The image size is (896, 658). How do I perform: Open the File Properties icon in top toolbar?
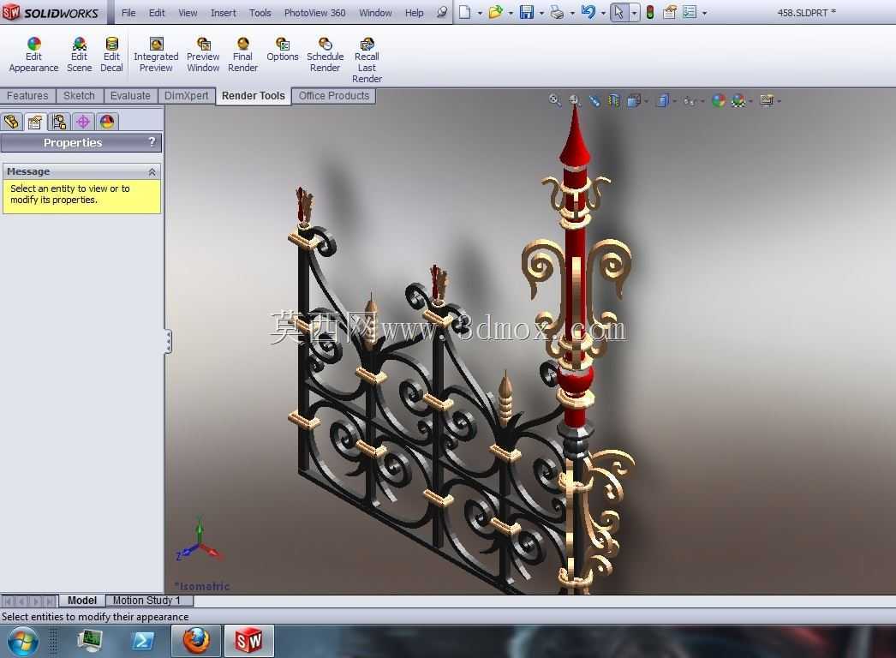point(670,12)
